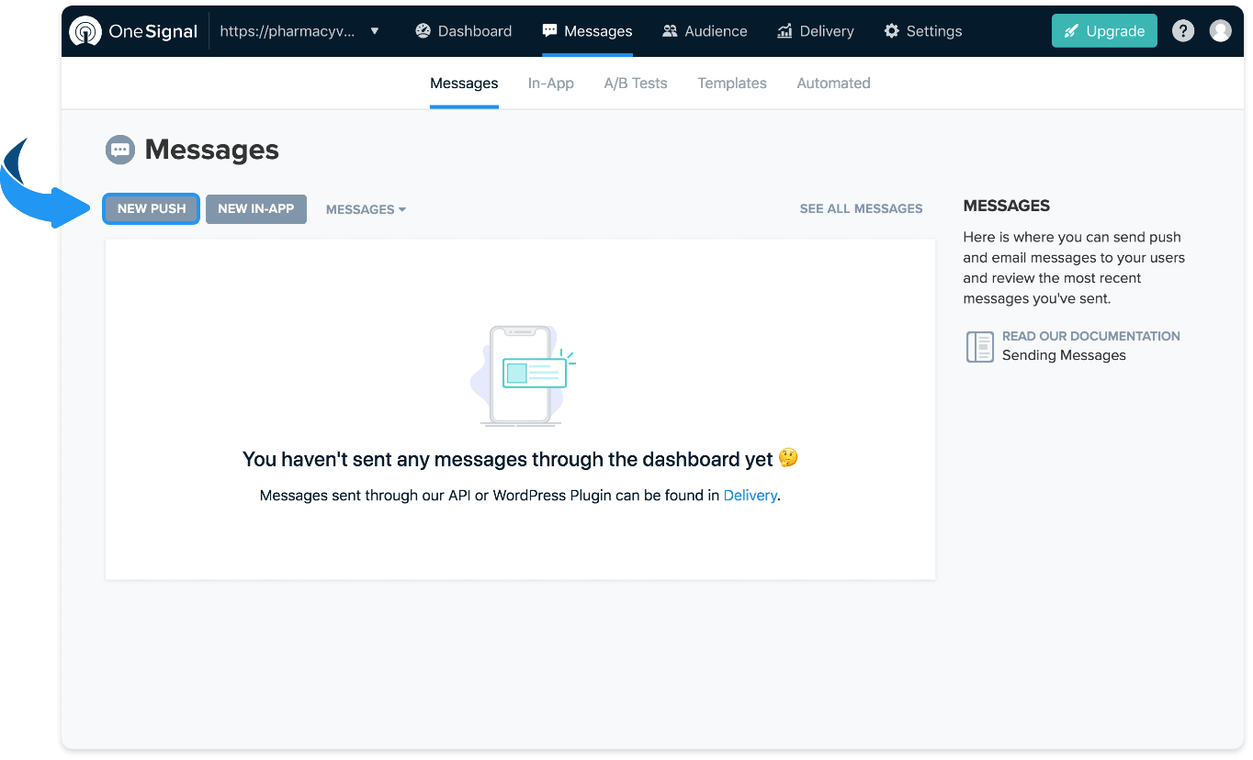Open the Audience section
Screen dimensions: 1253x760
click(x=705, y=31)
